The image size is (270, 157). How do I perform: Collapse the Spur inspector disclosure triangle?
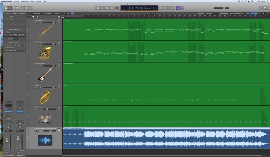point(5,35)
